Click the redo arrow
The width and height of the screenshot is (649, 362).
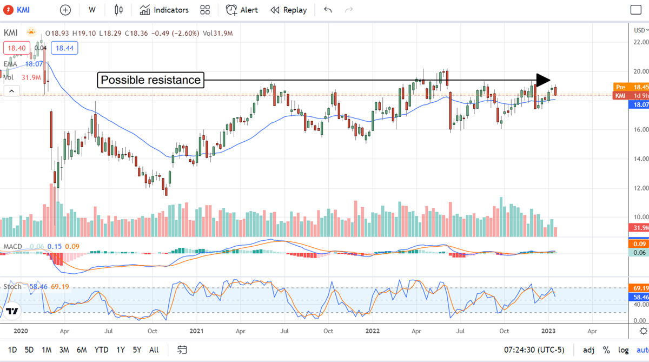(349, 10)
